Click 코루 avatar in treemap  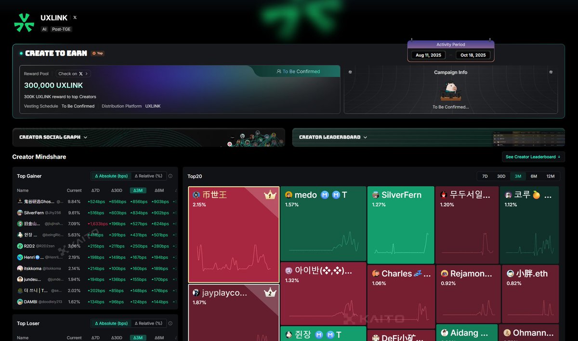pos(508,195)
